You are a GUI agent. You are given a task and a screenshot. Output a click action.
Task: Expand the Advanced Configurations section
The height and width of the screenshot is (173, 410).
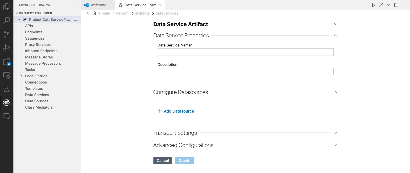tap(335, 145)
